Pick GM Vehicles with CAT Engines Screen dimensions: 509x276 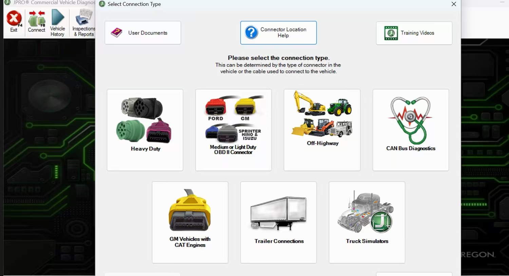[190, 222]
